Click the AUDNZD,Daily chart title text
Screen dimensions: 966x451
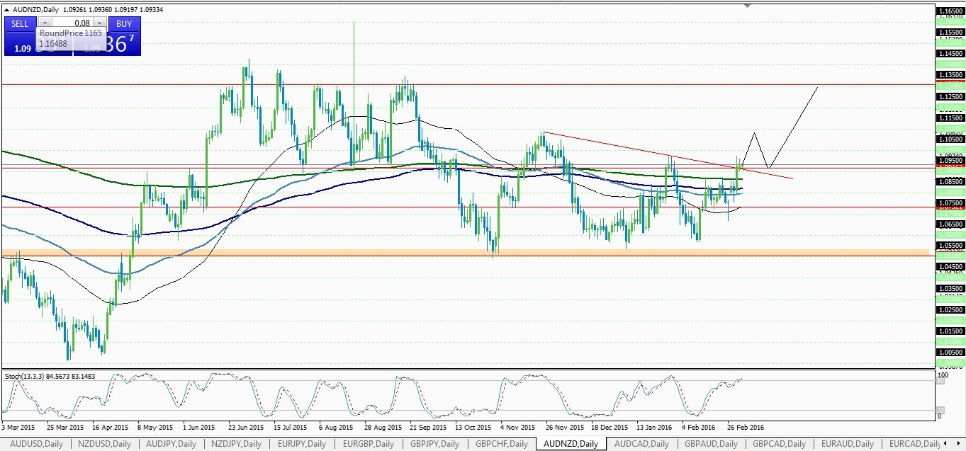36,9
